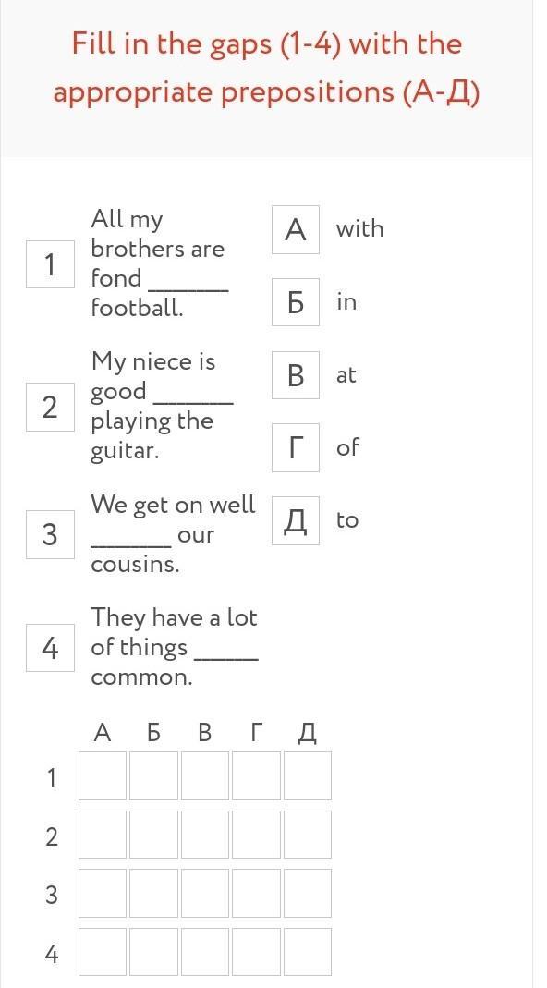Check row 3 column Г answer box
Image resolution: width=547 pixels, height=988 pixels.
(x=256, y=893)
